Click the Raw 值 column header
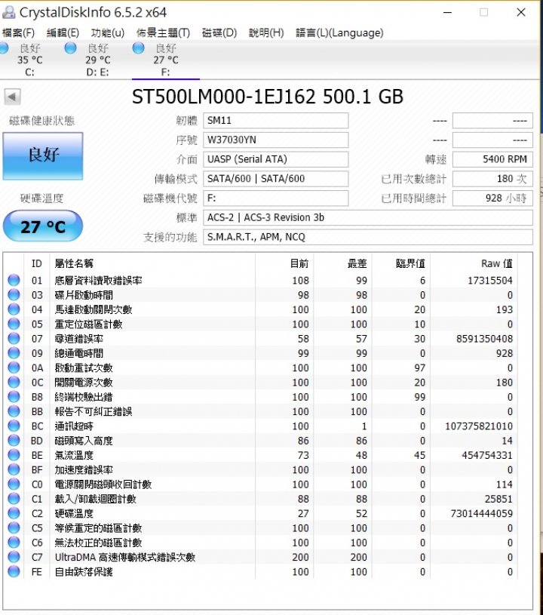Viewport: 543px width, 615px height. coord(497,263)
